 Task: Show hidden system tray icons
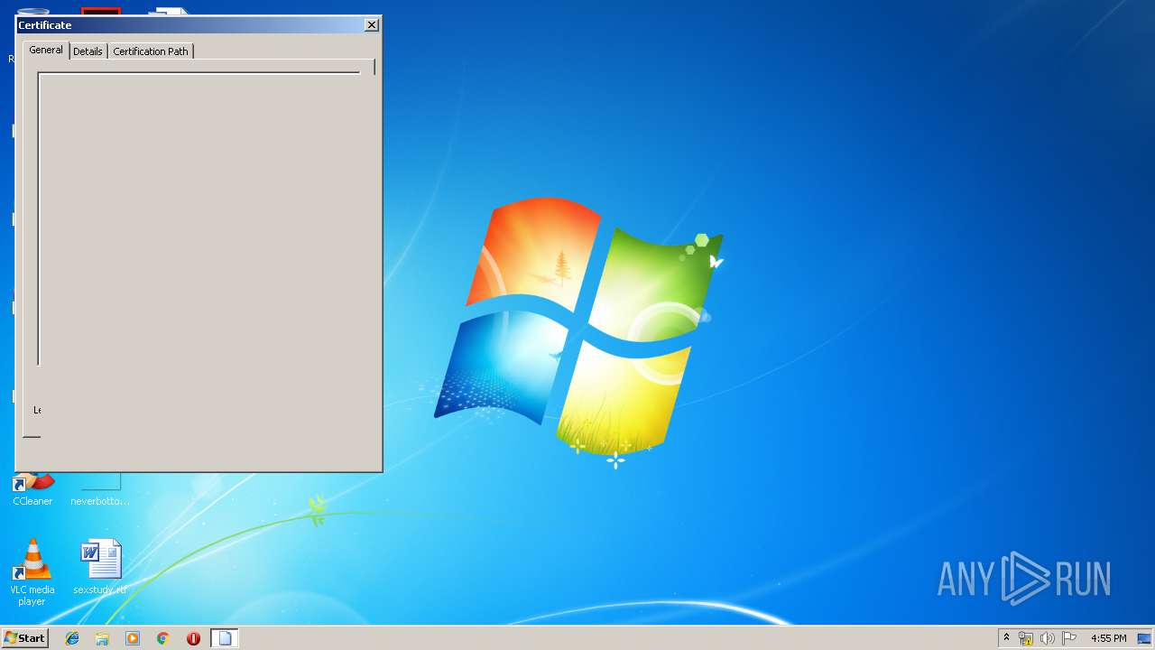1006,638
